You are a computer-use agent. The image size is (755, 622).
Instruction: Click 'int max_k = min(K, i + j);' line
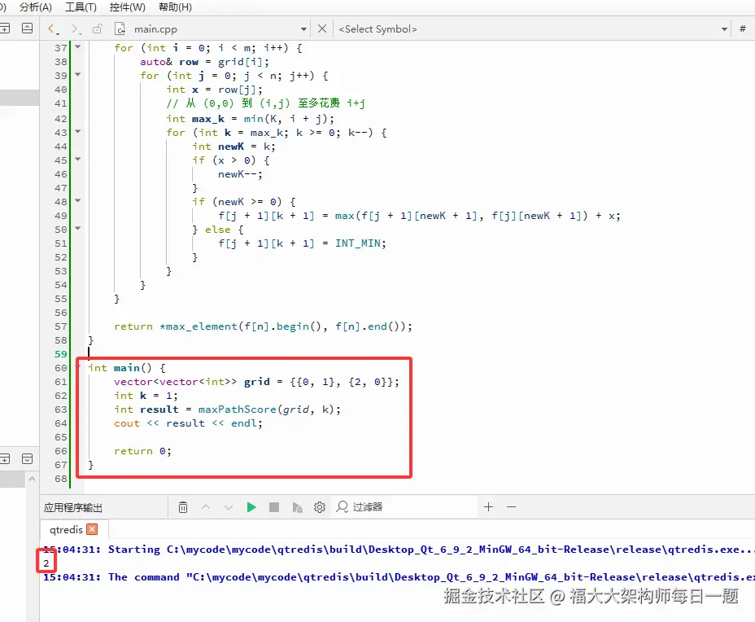point(251,119)
